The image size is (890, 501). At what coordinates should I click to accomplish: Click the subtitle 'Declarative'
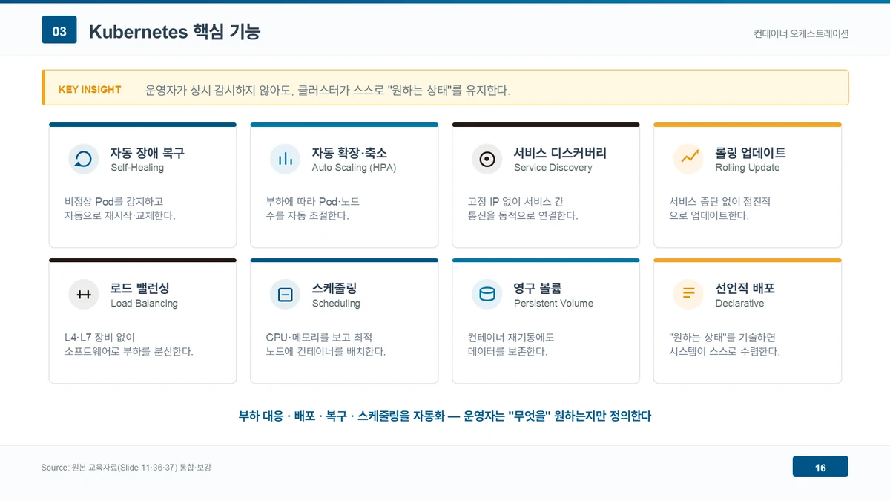point(739,304)
